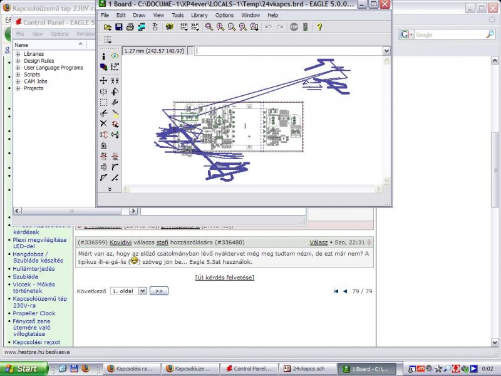Select a zoom area icon
The image size is (501, 376).
coord(254,27)
